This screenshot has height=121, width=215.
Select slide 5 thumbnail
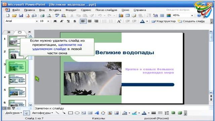pyautogui.click(x=17, y=92)
